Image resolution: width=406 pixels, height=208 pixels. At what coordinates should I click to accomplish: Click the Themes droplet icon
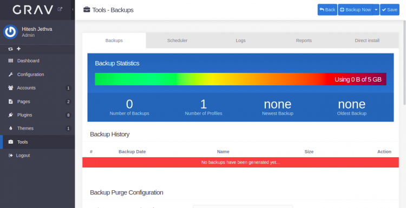(x=11, y=129)
